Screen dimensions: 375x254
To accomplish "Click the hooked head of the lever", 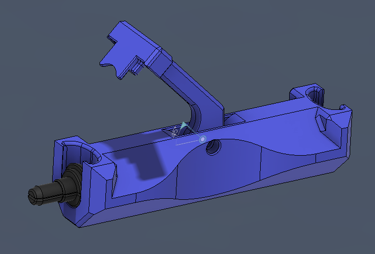I will [x=129, y=50].
